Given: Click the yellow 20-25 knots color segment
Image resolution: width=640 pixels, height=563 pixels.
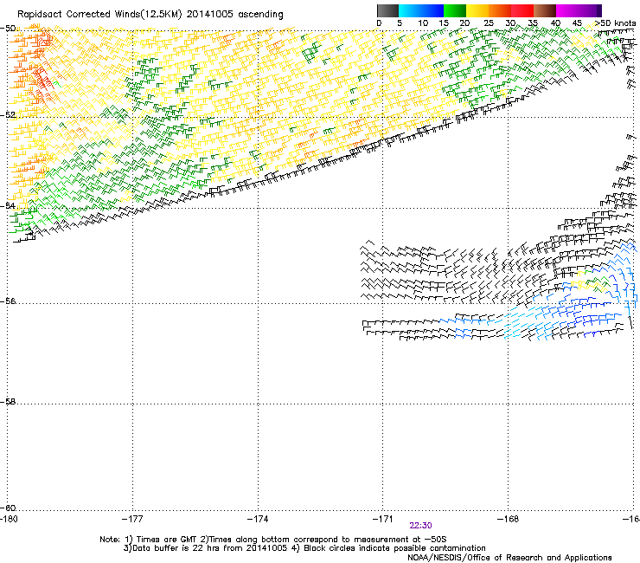Looking at the screenshot, I should click(477, 10).
